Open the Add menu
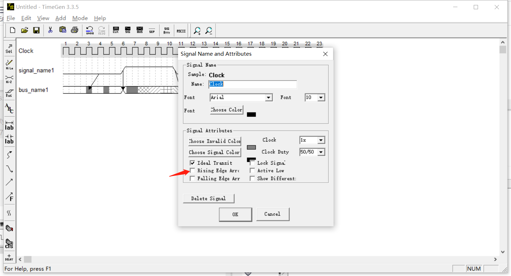Viewport: 511px width, 276px height. pos(61,18)
